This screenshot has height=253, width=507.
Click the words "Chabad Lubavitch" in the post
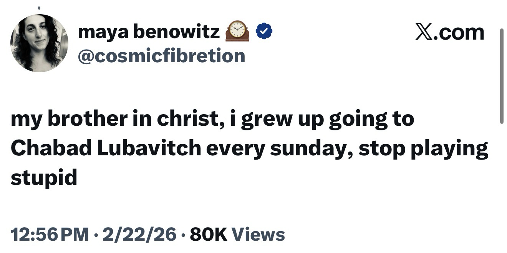tap(106, 149)
